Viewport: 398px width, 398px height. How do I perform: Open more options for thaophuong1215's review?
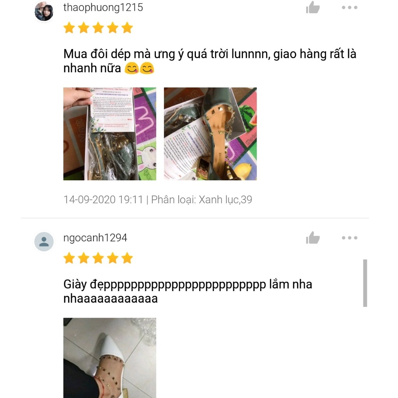tap(349, 7)
